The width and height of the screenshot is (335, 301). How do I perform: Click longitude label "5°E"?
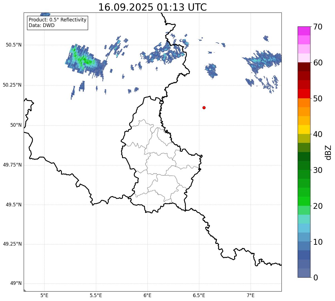click(44, 295)
